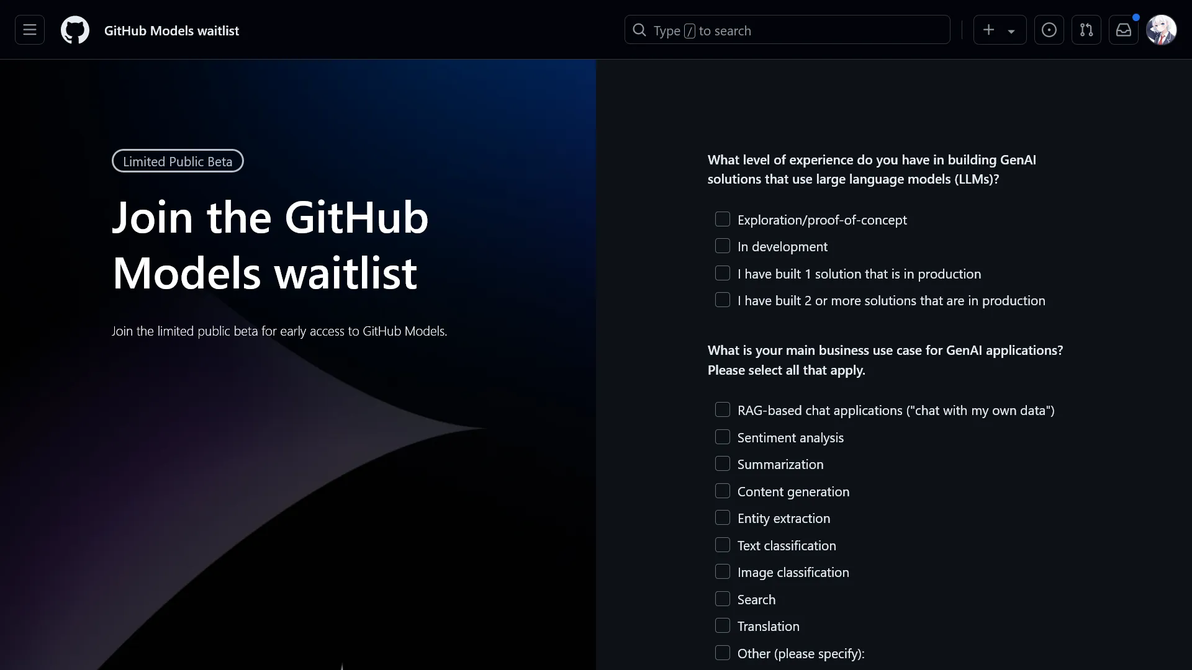Enable Content generation checkbox

point(722,491)
